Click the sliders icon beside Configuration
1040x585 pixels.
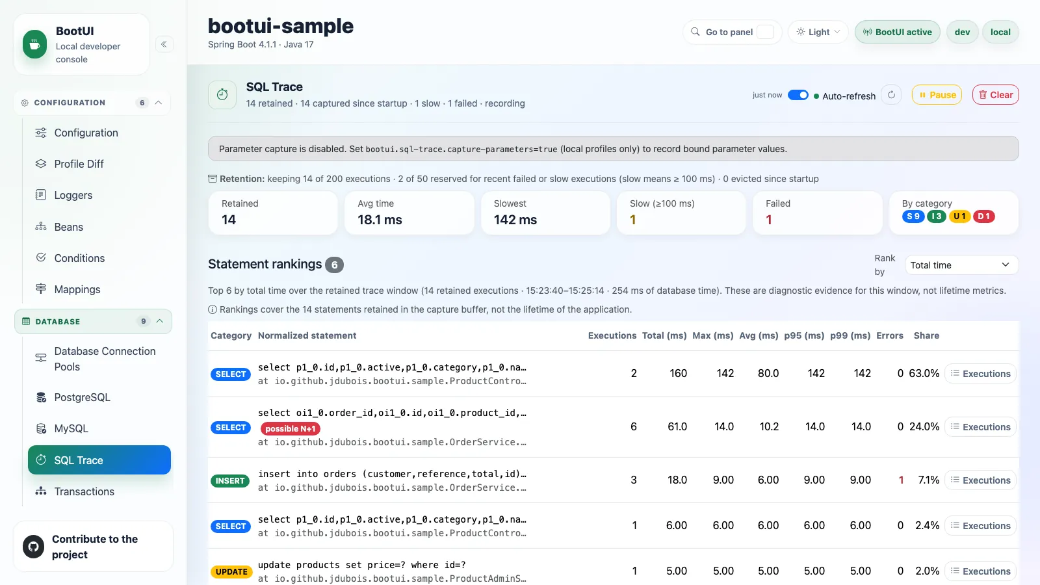(41, 133)
